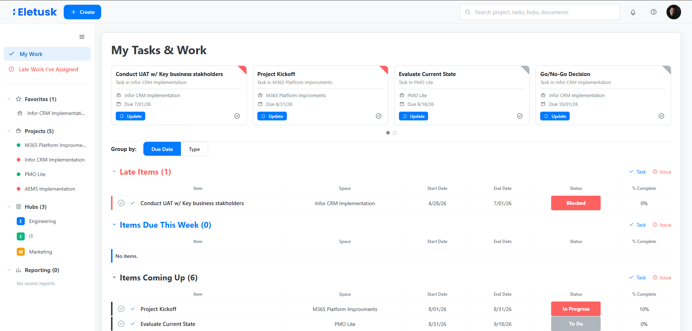
Task: Toggle Issue filter in Late Items
Action: click(x=662, y=172)
